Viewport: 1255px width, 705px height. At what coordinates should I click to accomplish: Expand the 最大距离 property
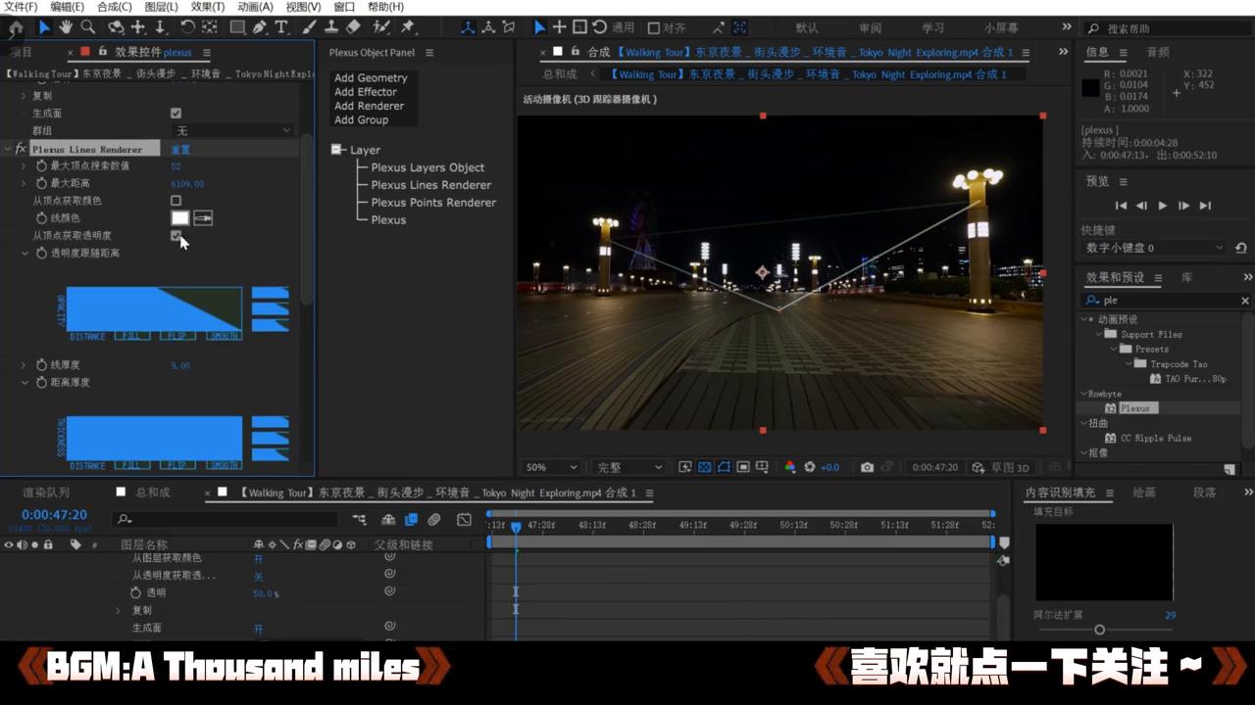24,183
